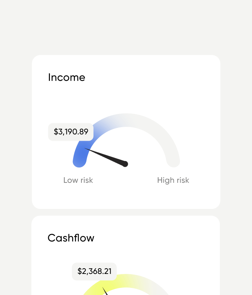This screenshot has width=252, height=295.
Task: Click the empty space right of Cashflow heading
Action: pyautogui.click(x=153, y=238)
